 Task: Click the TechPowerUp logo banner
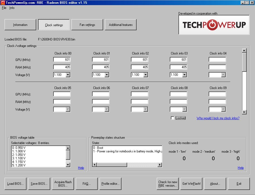point(214,25)
